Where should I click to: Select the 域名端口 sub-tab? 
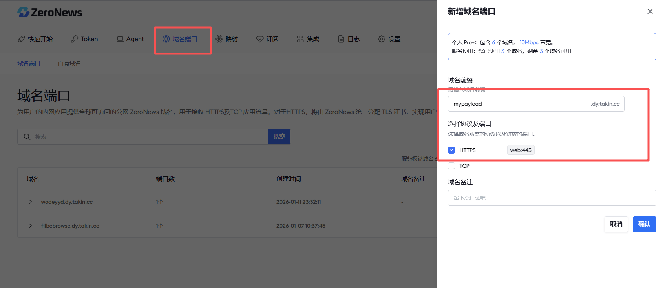coord(29,63)
